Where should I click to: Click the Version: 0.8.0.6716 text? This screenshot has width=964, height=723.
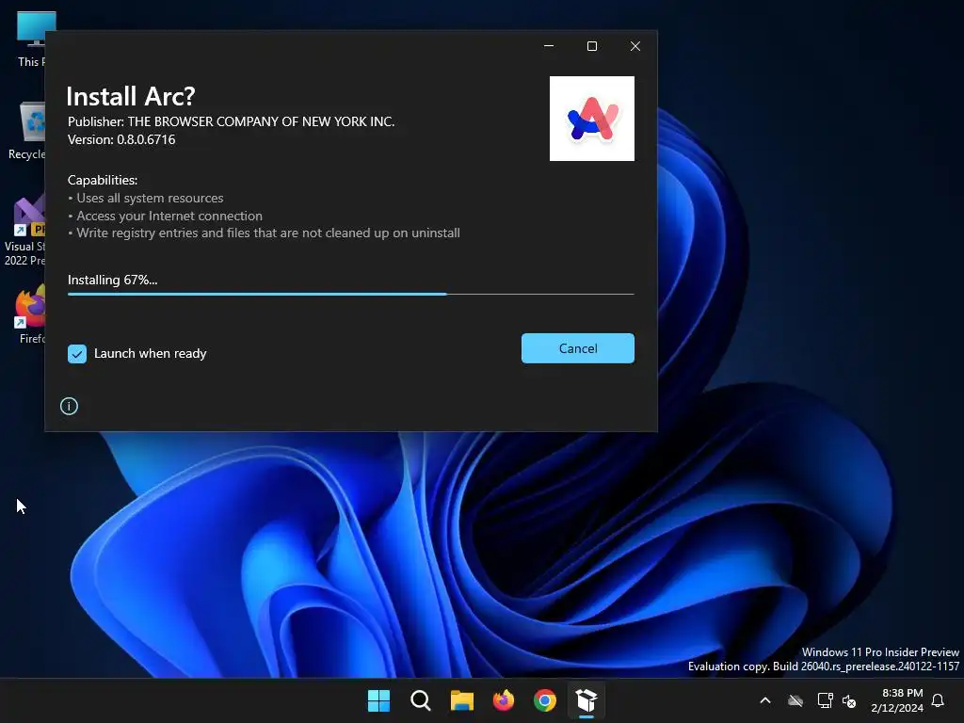pos(121,139)
